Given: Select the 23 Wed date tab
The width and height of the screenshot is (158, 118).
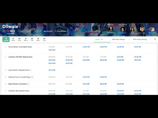Looking at the screenshot, I should tap(38, 39).
